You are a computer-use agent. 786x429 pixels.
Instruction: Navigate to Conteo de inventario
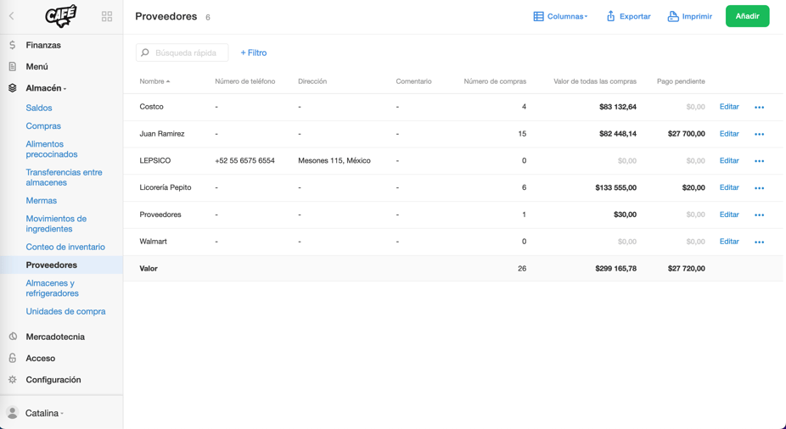point(65,247)
